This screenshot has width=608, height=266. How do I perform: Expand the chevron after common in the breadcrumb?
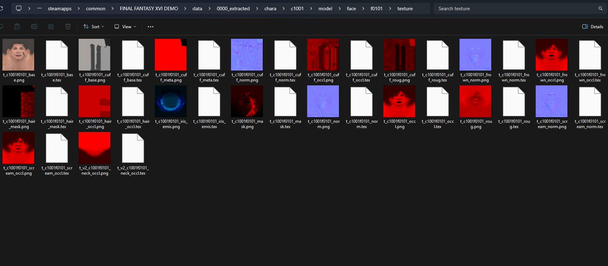pos(111,9)
